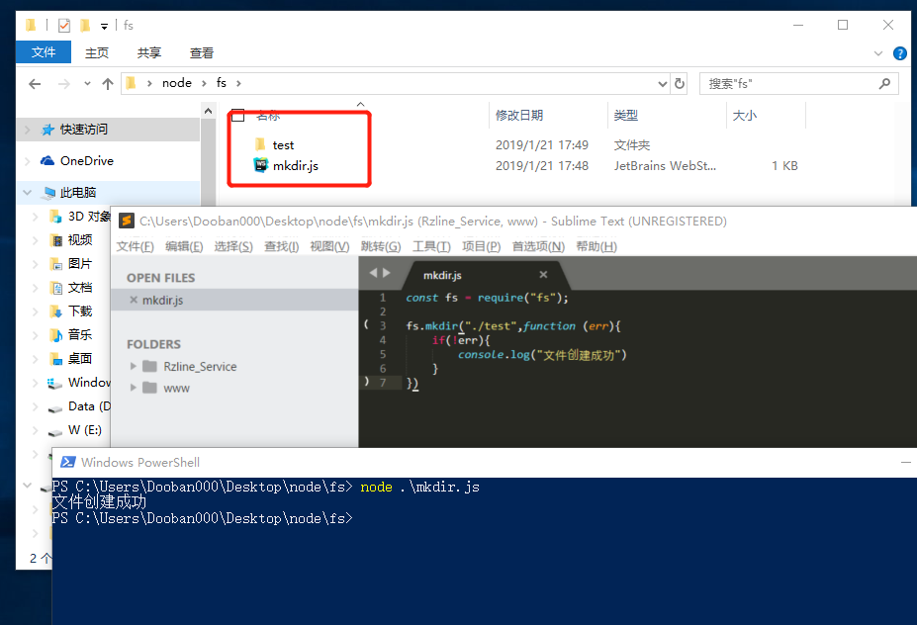Select 快速访问 in navigation pane
Image resolution: width=917 pixels, height=625 pixels.
(x=84, y=130)
